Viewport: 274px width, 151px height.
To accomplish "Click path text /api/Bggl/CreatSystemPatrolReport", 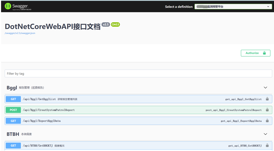I will (49, 110).
